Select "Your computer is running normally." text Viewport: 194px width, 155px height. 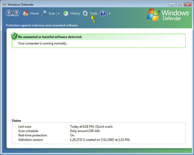point(42,43)
